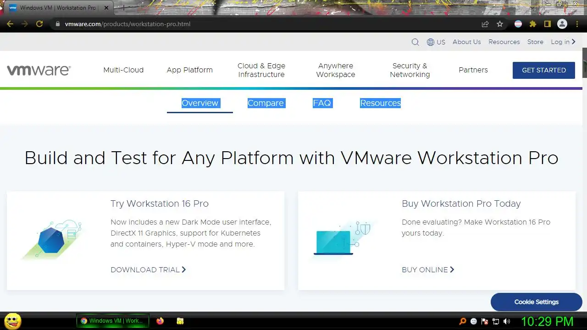This screenshot has height=330, width=587.
Task: Go back with the browser back arrow
Action: [x=10, y=24]
